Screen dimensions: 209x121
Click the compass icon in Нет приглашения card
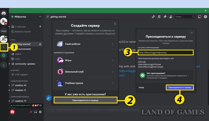pyautogui.click(x=142, y=75)
